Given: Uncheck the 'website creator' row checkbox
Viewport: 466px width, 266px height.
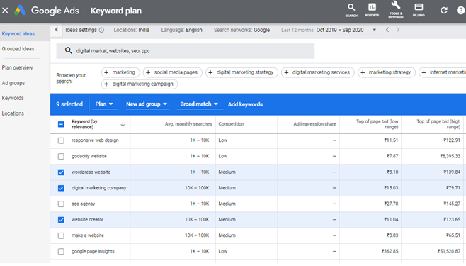Looking at the screenshot, I should click(61, 220).
